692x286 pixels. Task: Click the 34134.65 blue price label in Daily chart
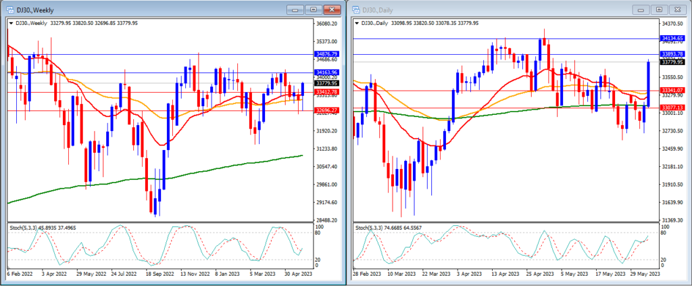coord(672,39)
